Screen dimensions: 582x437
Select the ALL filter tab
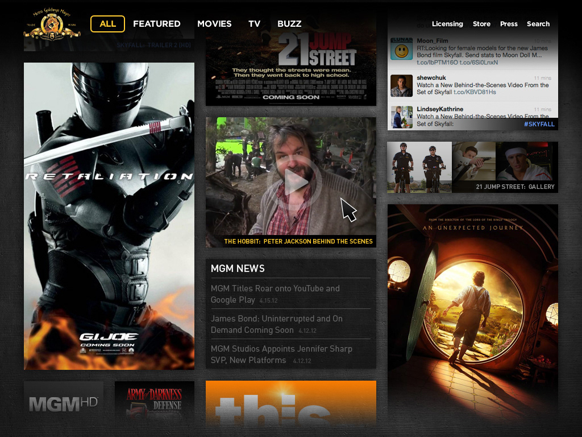[107, 24]
